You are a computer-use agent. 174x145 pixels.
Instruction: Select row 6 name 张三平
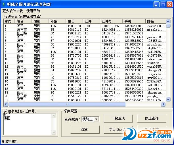pos(22,44)
